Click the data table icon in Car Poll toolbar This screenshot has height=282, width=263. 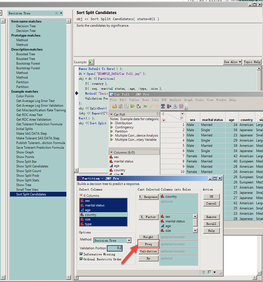[x=115, y=106]
